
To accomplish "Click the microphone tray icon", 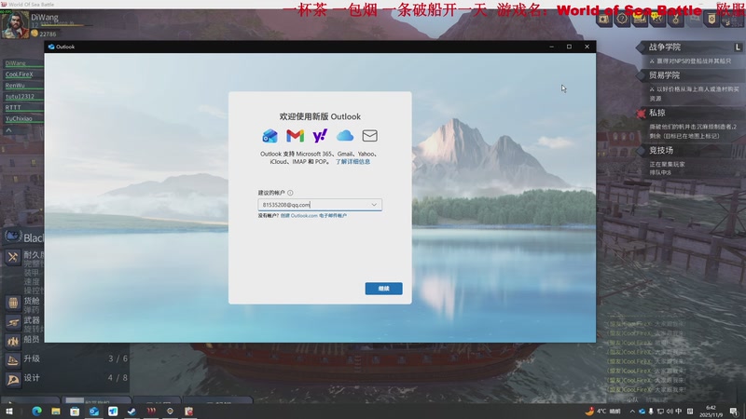I will 651,412.
